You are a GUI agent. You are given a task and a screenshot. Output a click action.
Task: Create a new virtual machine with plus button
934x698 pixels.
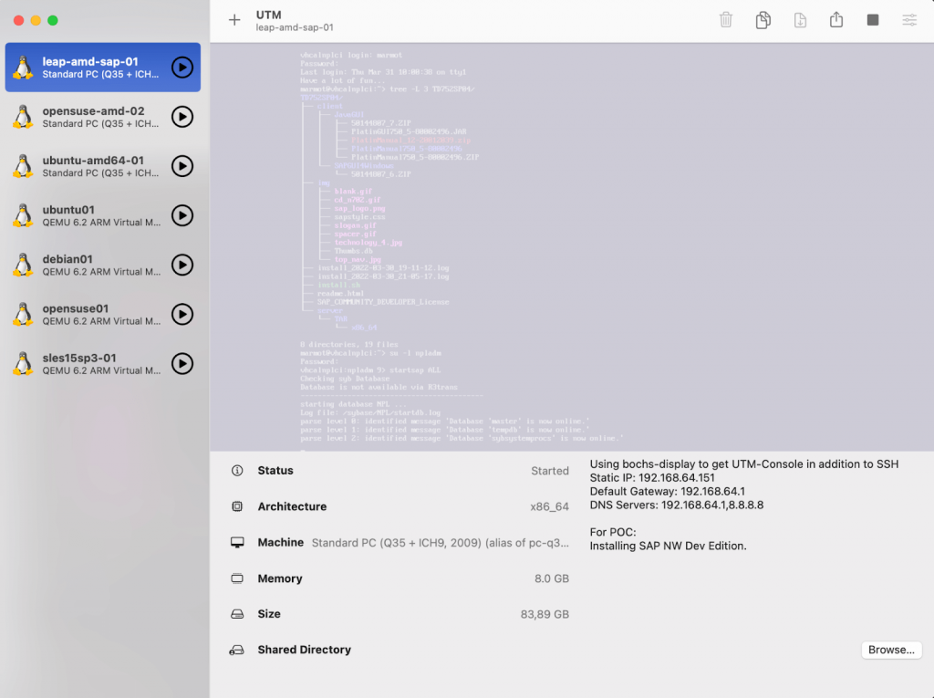click(x=234, y=20)
